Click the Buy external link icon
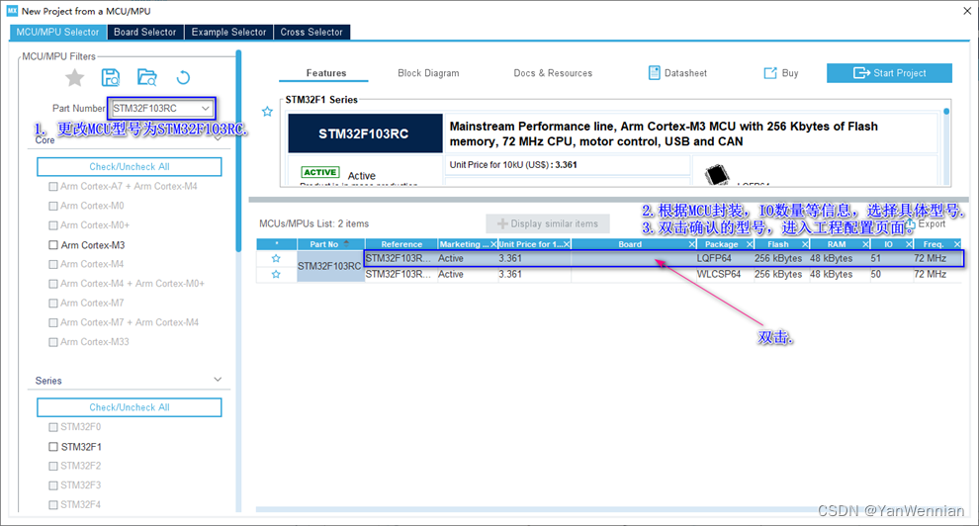This screenshot has height=526, width=979. (x=770, y=73)
